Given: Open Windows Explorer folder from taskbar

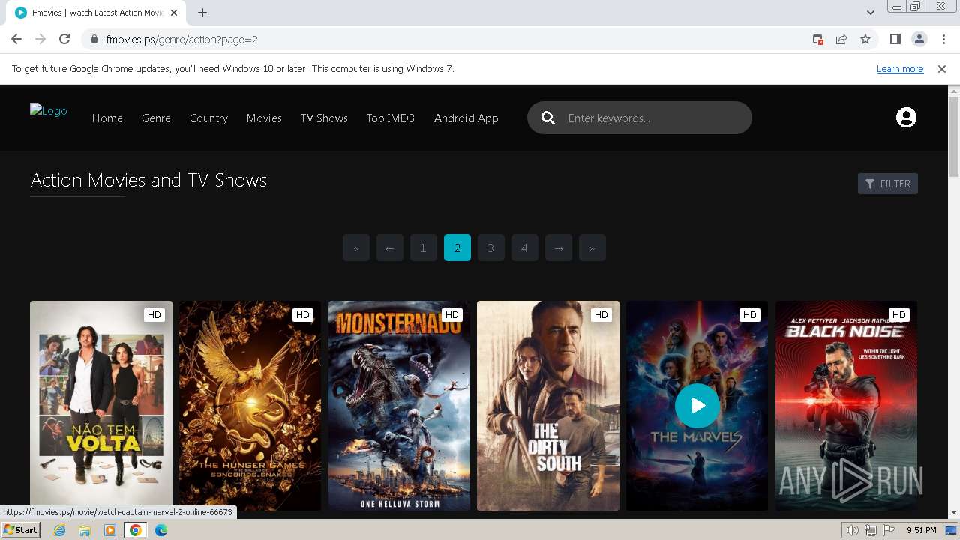Looking at the screenshot, I should [85, 530].
